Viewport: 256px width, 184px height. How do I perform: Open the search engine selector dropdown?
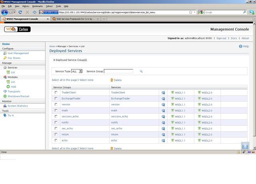[202, 12]
